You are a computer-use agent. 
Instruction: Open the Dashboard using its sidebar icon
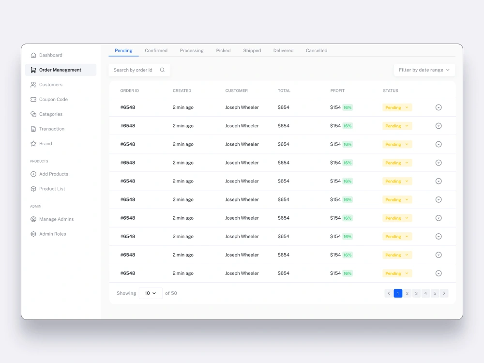point(33,55)
